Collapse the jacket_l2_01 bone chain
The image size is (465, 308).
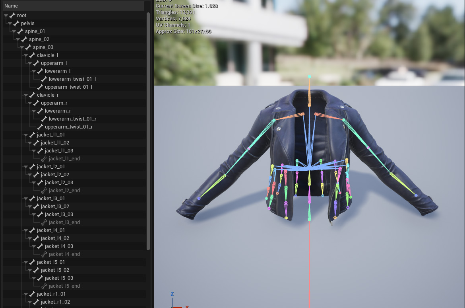tap(26, 167)
